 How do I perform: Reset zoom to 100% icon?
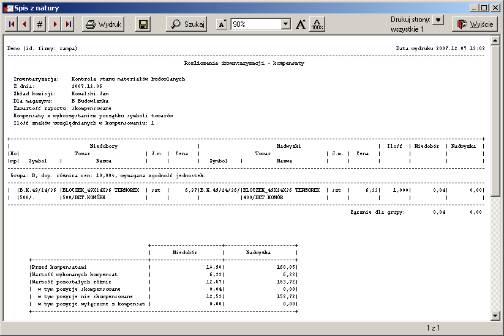click(x=317, y=24)
